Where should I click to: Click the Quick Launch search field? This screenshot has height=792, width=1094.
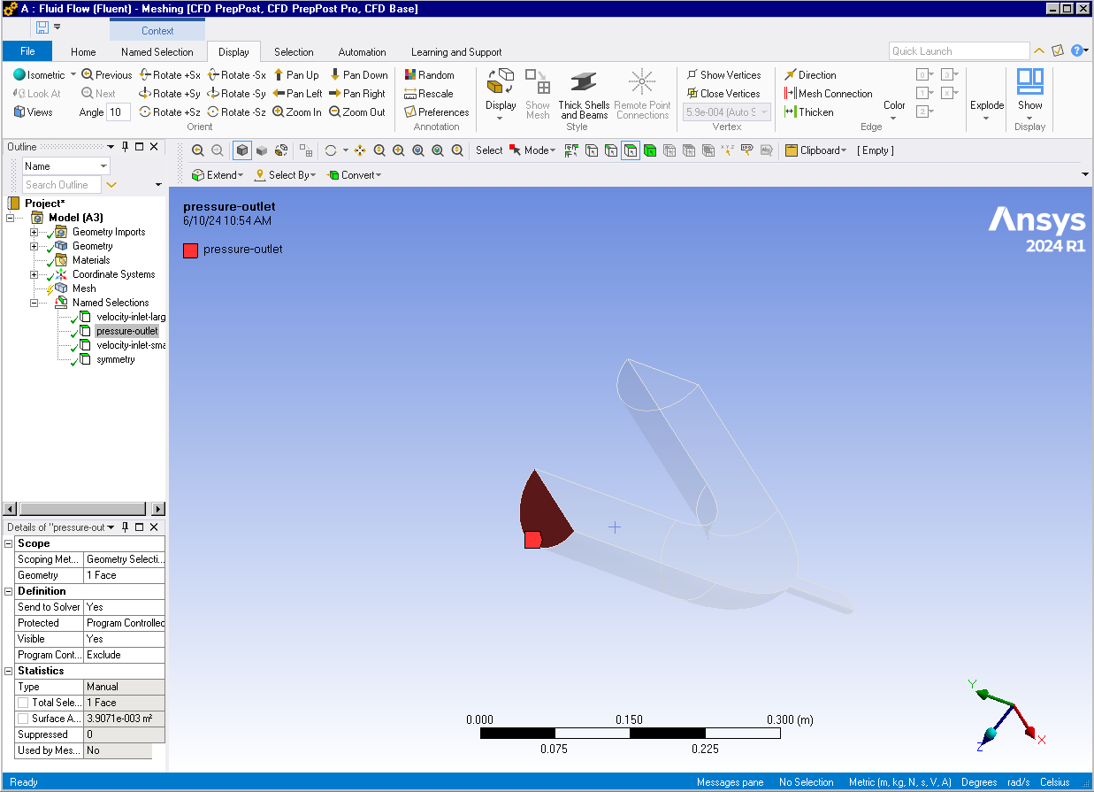pos(959,51)
